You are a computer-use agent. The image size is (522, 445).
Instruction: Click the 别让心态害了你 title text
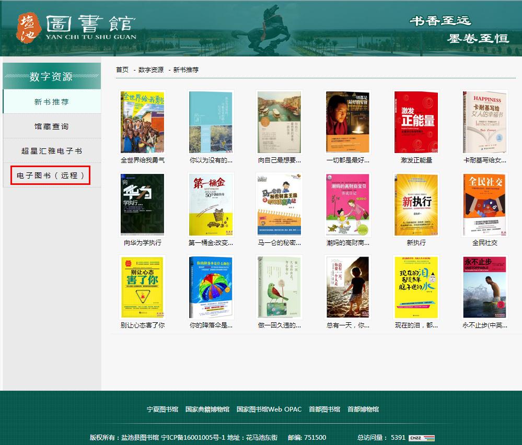[143, 325]
